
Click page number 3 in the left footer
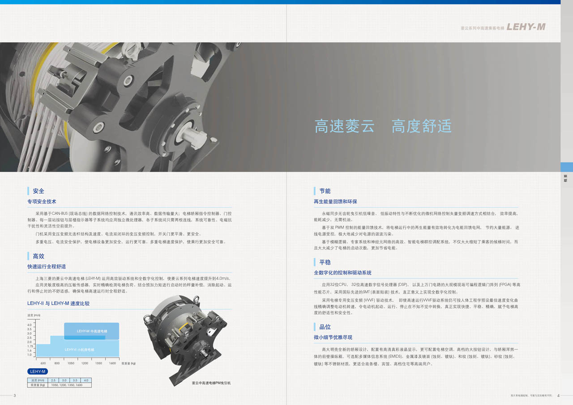coord(15,396)
